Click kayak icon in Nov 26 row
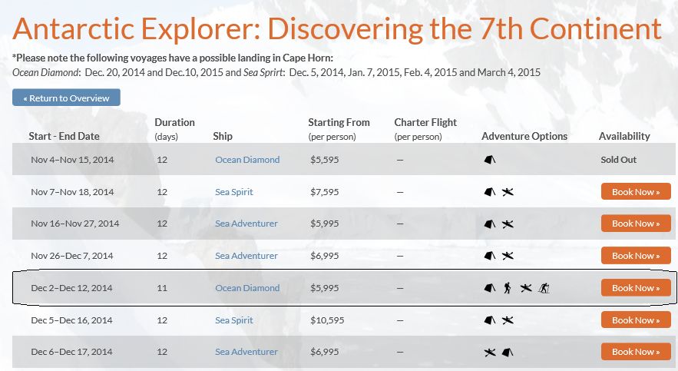 click(x=508, y=256)
